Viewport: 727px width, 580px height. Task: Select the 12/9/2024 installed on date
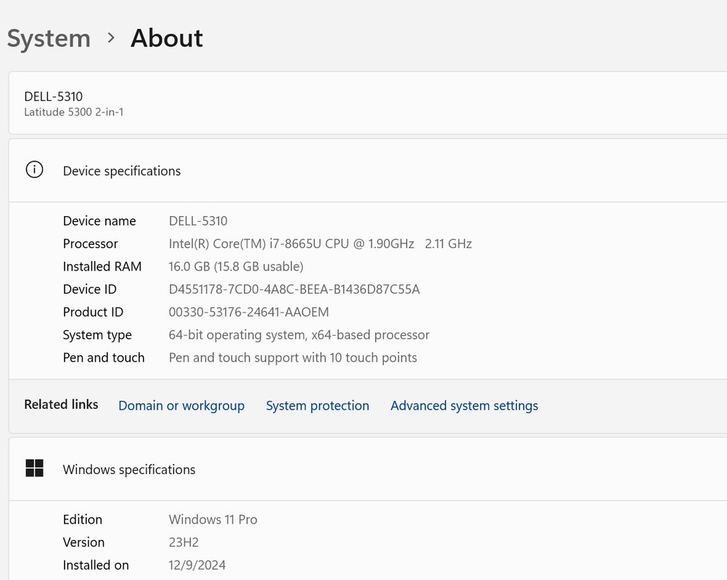tap(197, 565)
